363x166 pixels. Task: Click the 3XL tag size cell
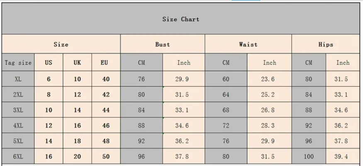(x=18, y=110)
